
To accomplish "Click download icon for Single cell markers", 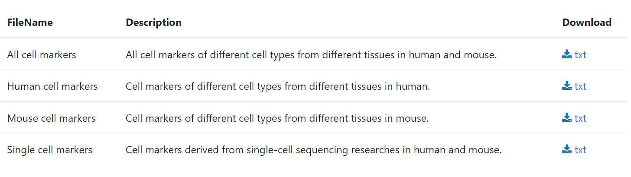I will [x=567, y=149].
